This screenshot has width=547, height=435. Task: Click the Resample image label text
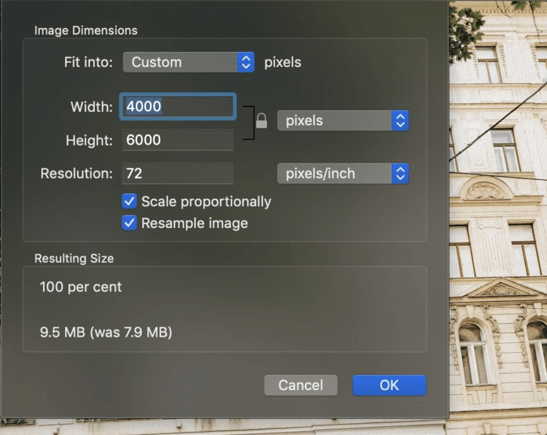(195, 224)
